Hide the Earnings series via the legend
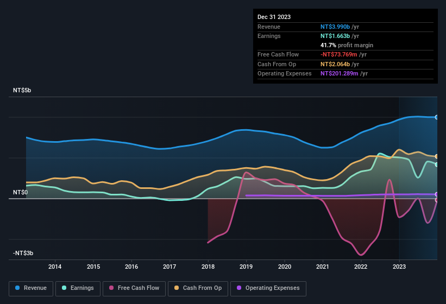This screenshot has width=446, height=304. pos(78,288)
